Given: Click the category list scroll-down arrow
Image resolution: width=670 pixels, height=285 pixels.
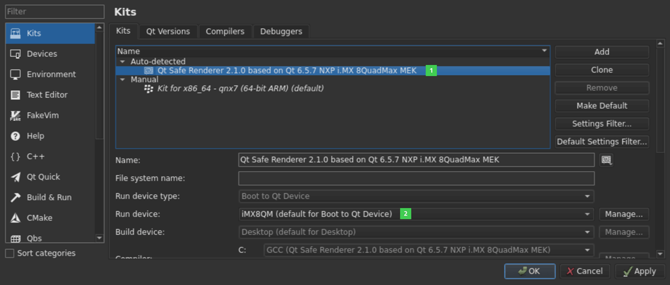Looking at the screenshot, I should click(x=99, y=238).
